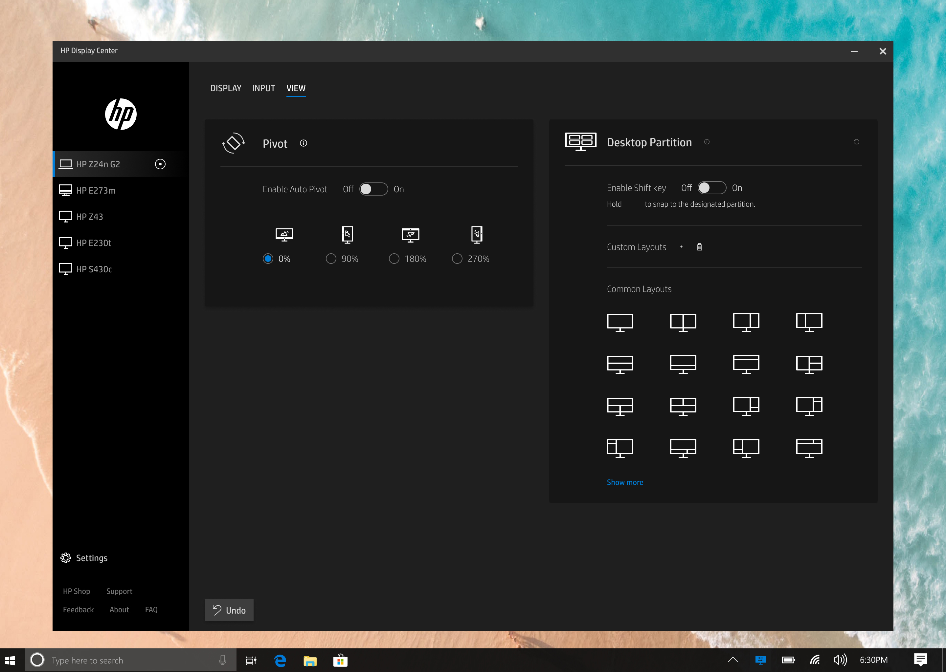This screenshot has width=946, height=672.
Task: Open Task View on the taskbar
Action: [251, 661]
